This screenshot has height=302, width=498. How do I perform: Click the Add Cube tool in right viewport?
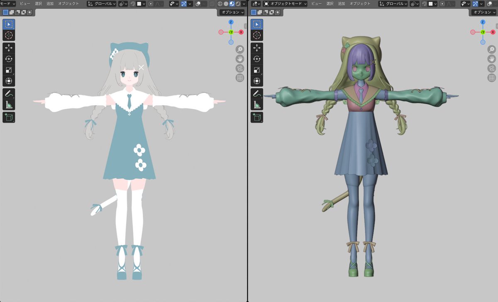coord(257,117)
